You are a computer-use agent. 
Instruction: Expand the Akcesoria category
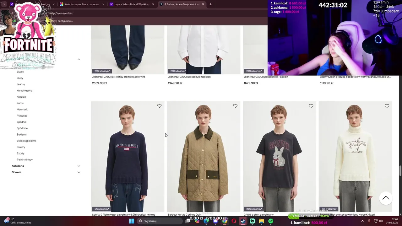pyautogui.click(x=79, y=166)
